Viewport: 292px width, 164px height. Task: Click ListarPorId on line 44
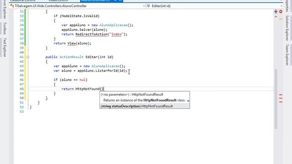click(x=106, y=71)
